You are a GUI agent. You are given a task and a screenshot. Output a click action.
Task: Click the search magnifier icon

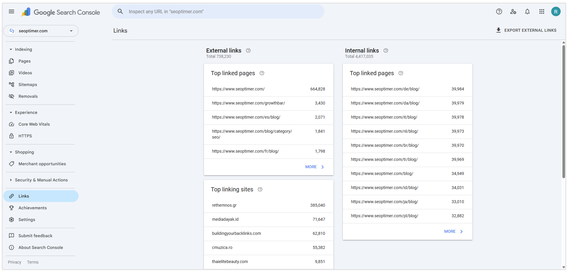120,11
